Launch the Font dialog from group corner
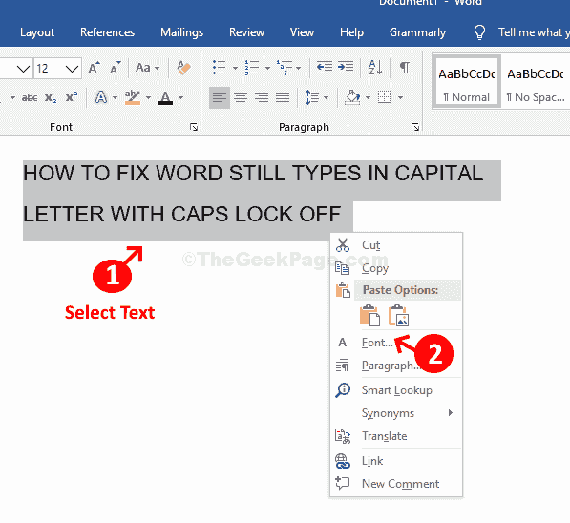The width and height of the screenshot is (570, 523). (x=194, y=127)
